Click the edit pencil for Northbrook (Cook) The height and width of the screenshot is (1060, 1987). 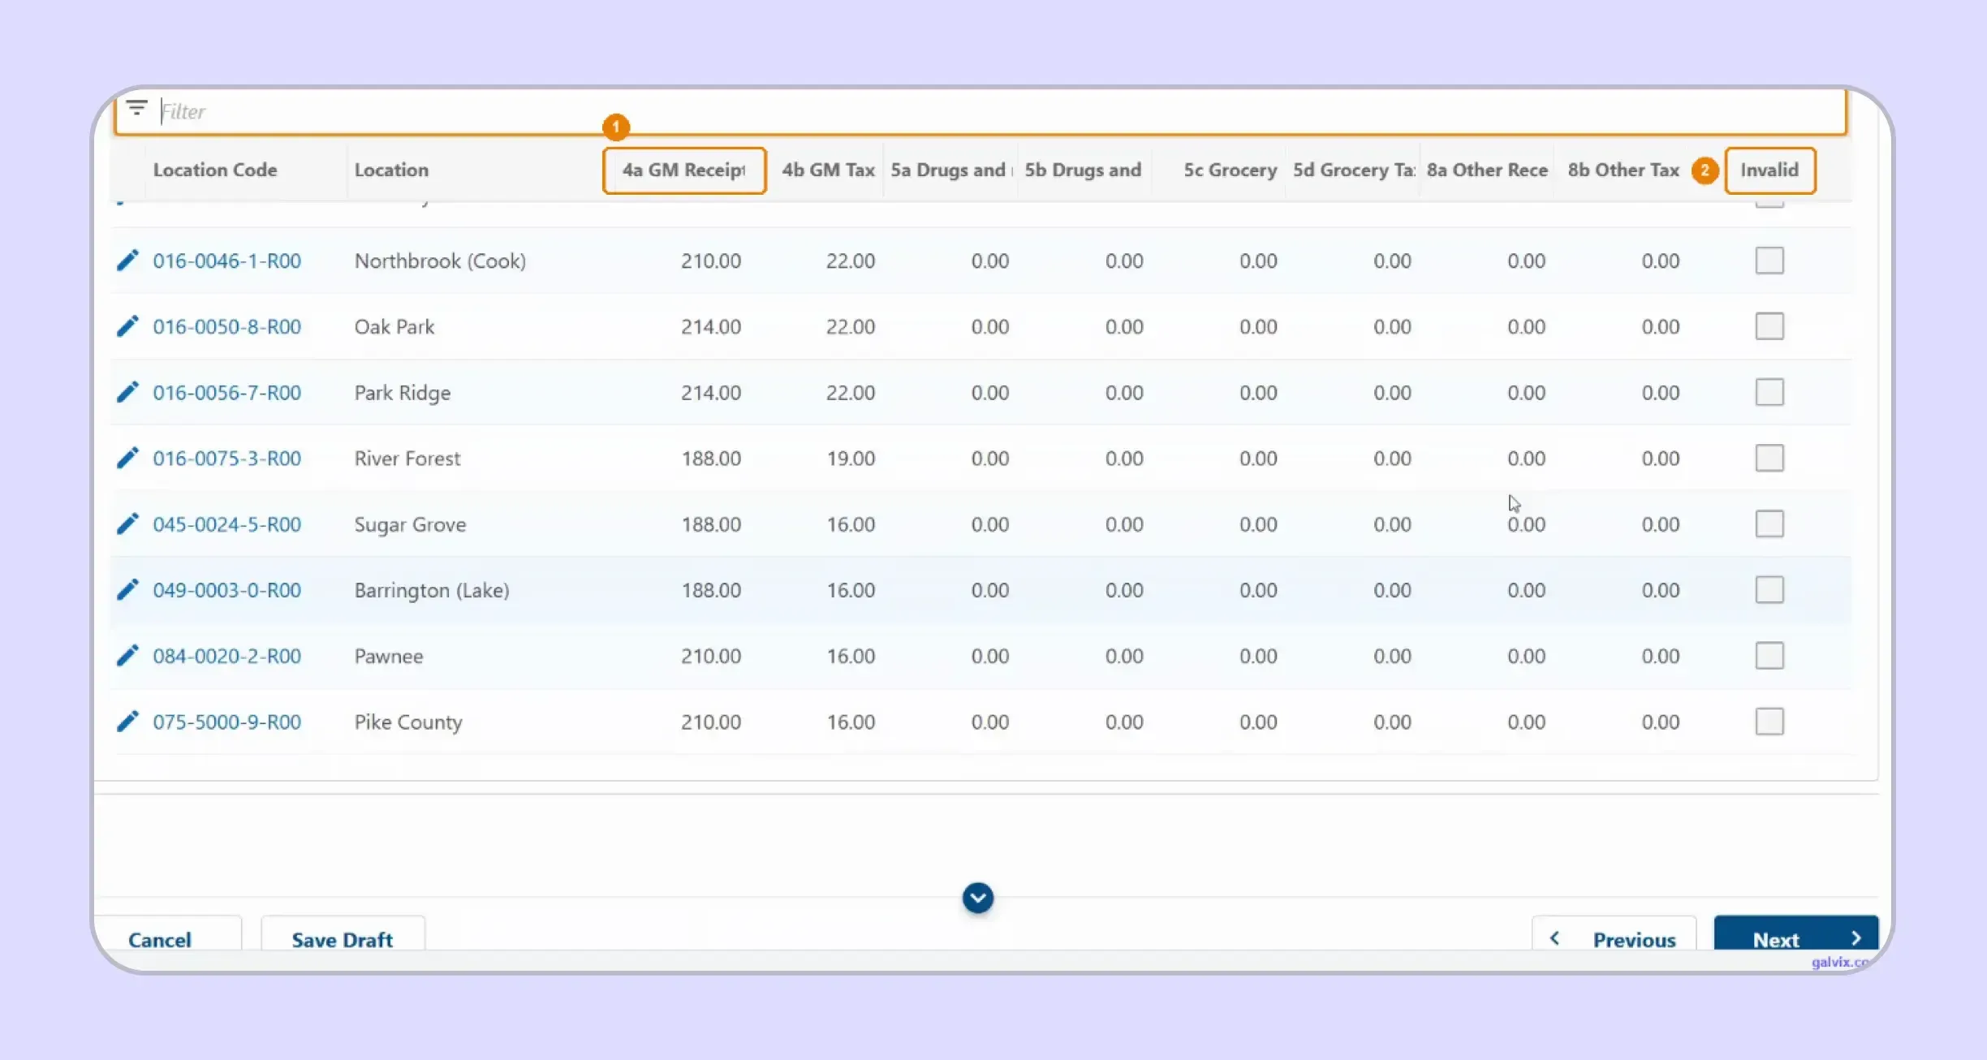(x=127, y=261)
